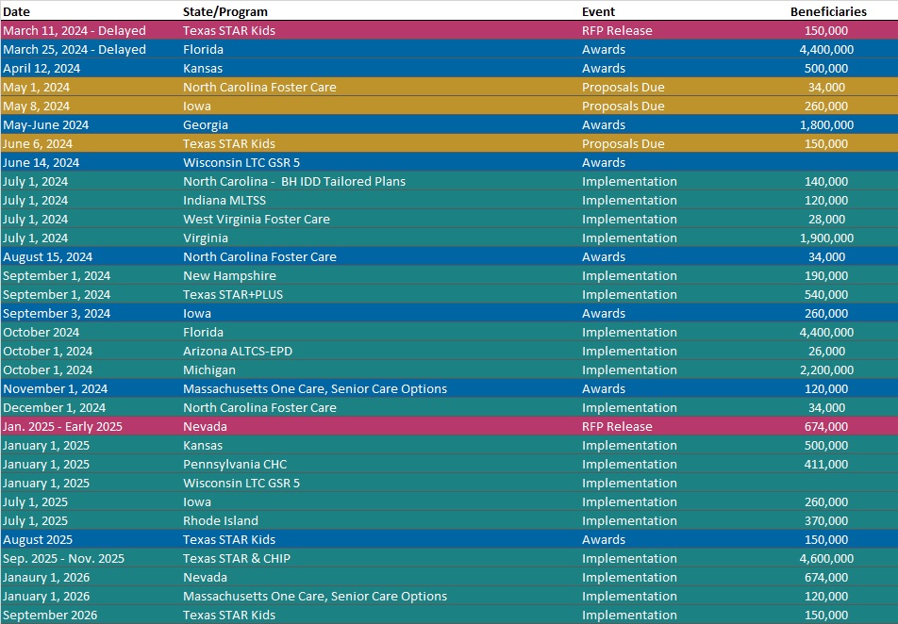The width and height of the screenshot is (898, 624).
Task: Click the 1,800,000 beneficiaries value
Action: 826,124
